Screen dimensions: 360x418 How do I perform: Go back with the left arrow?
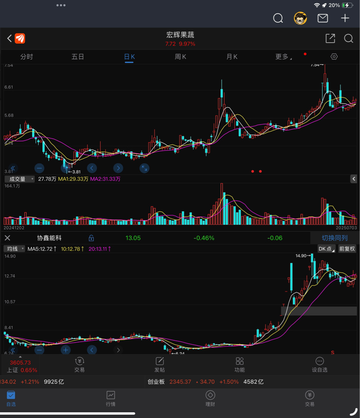9,38
